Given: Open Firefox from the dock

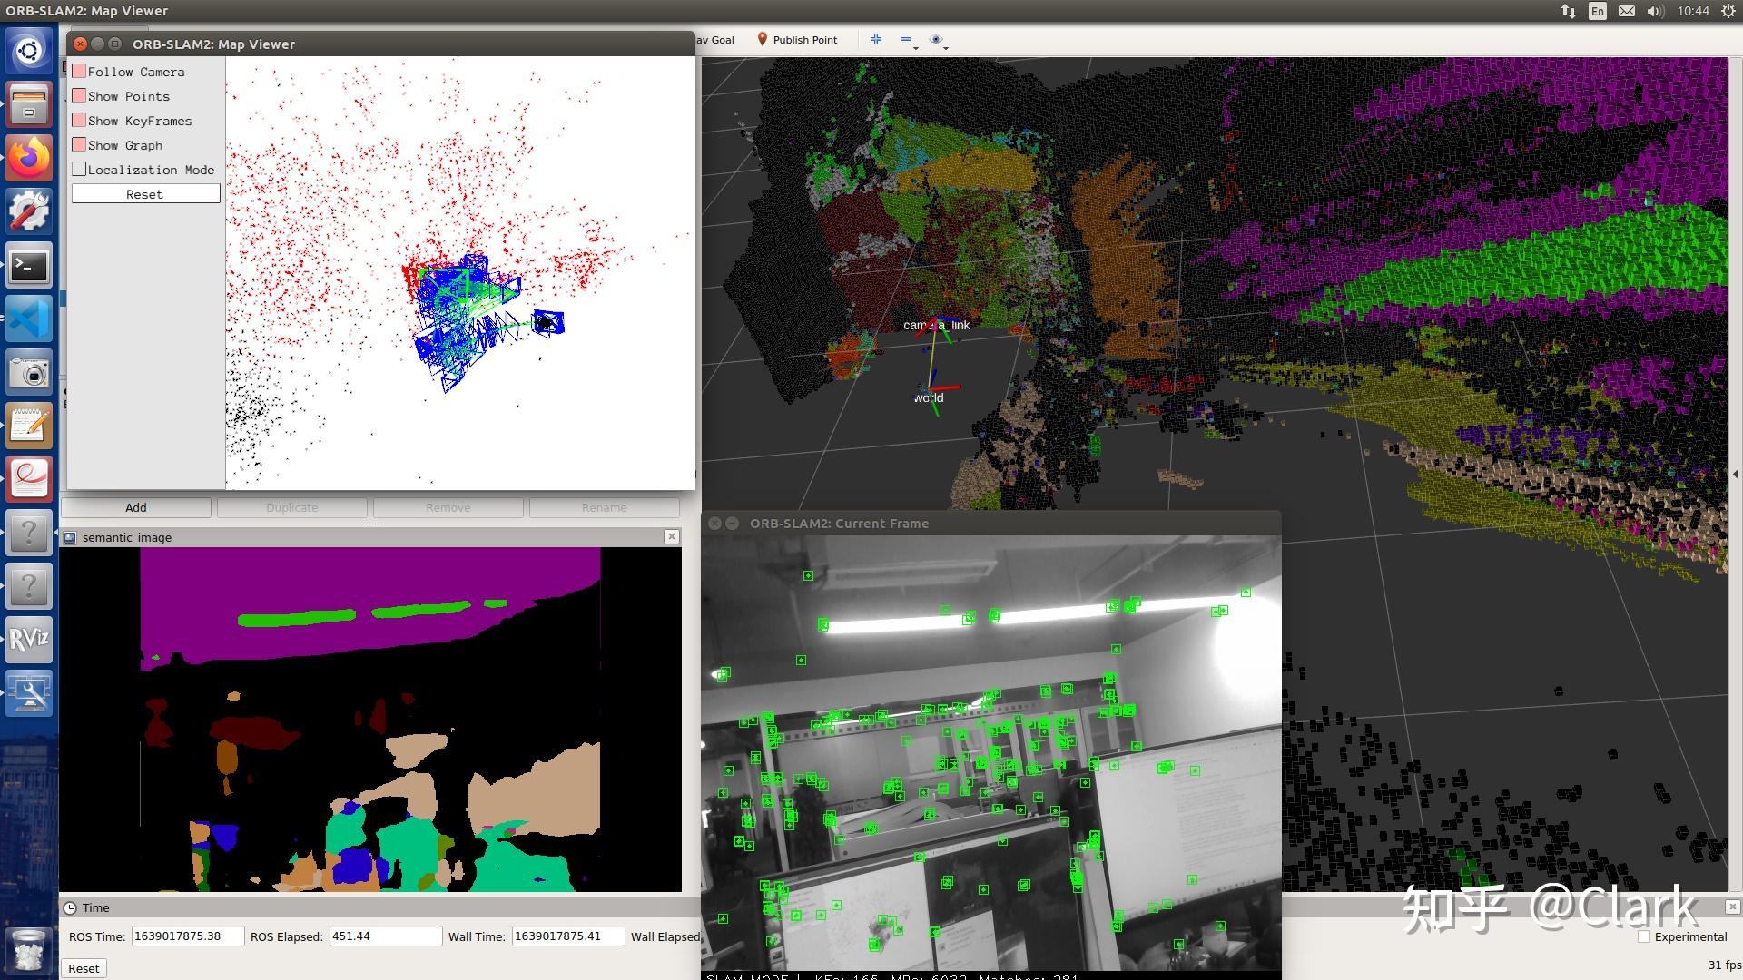Looking at the screenshot, I should (29, 159).
